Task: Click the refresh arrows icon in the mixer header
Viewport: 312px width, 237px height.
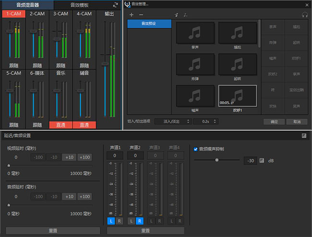Action: [x=115, y=5]
